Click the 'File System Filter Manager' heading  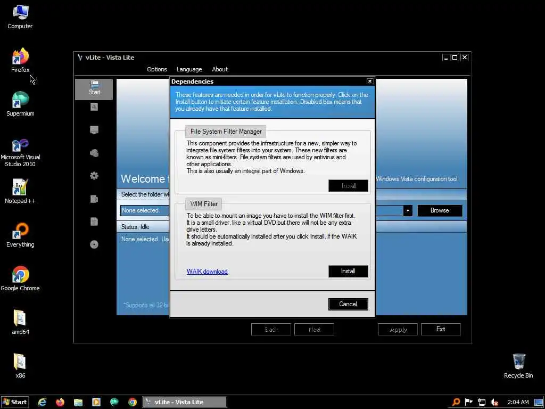point(226,132)
